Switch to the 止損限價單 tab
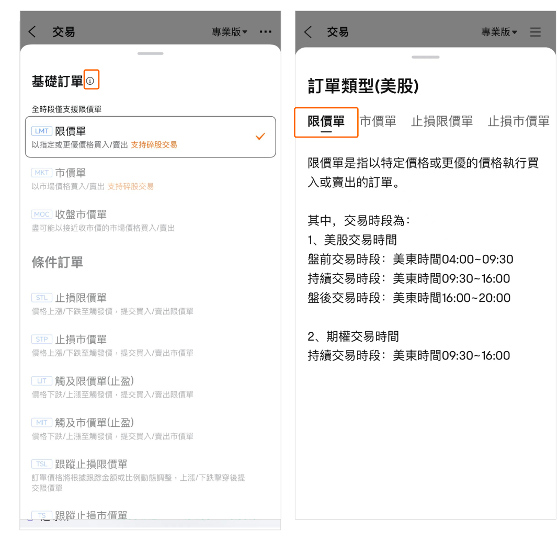Viewport: 558px width, 541px height. pyautogui.click(x=442, y=121)
